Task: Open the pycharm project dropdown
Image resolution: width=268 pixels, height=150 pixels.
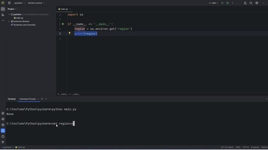Action: 20,3
